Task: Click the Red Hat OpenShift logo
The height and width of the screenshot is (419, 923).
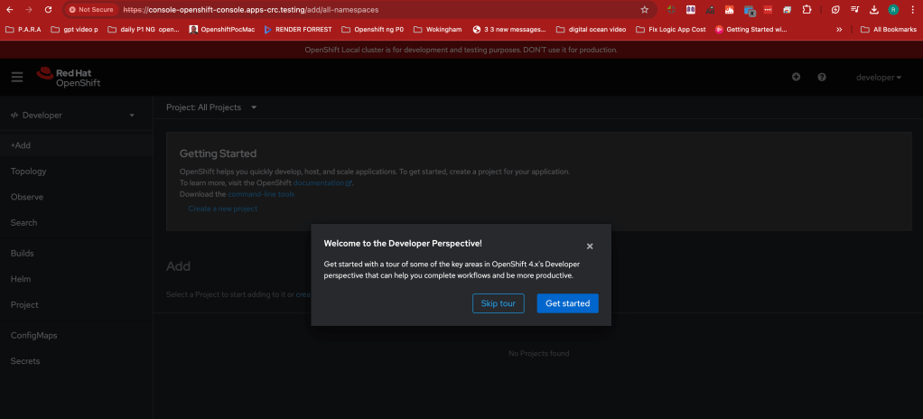Action: pyautogui.click(x=69, y=78)
